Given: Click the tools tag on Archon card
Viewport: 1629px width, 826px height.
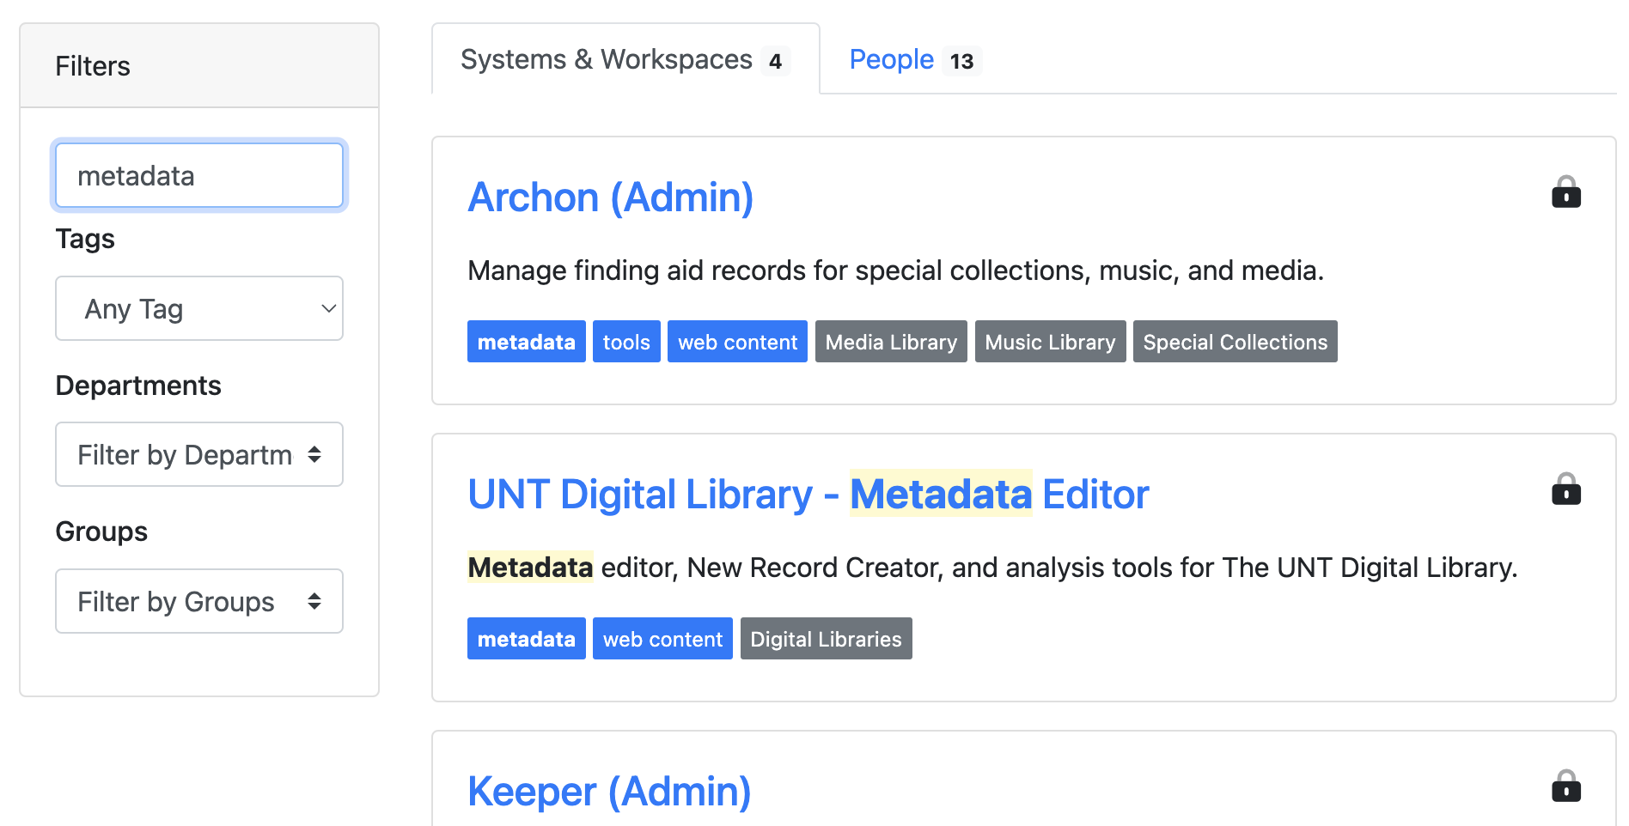Looking at the screenshot, I should (626, 342).
